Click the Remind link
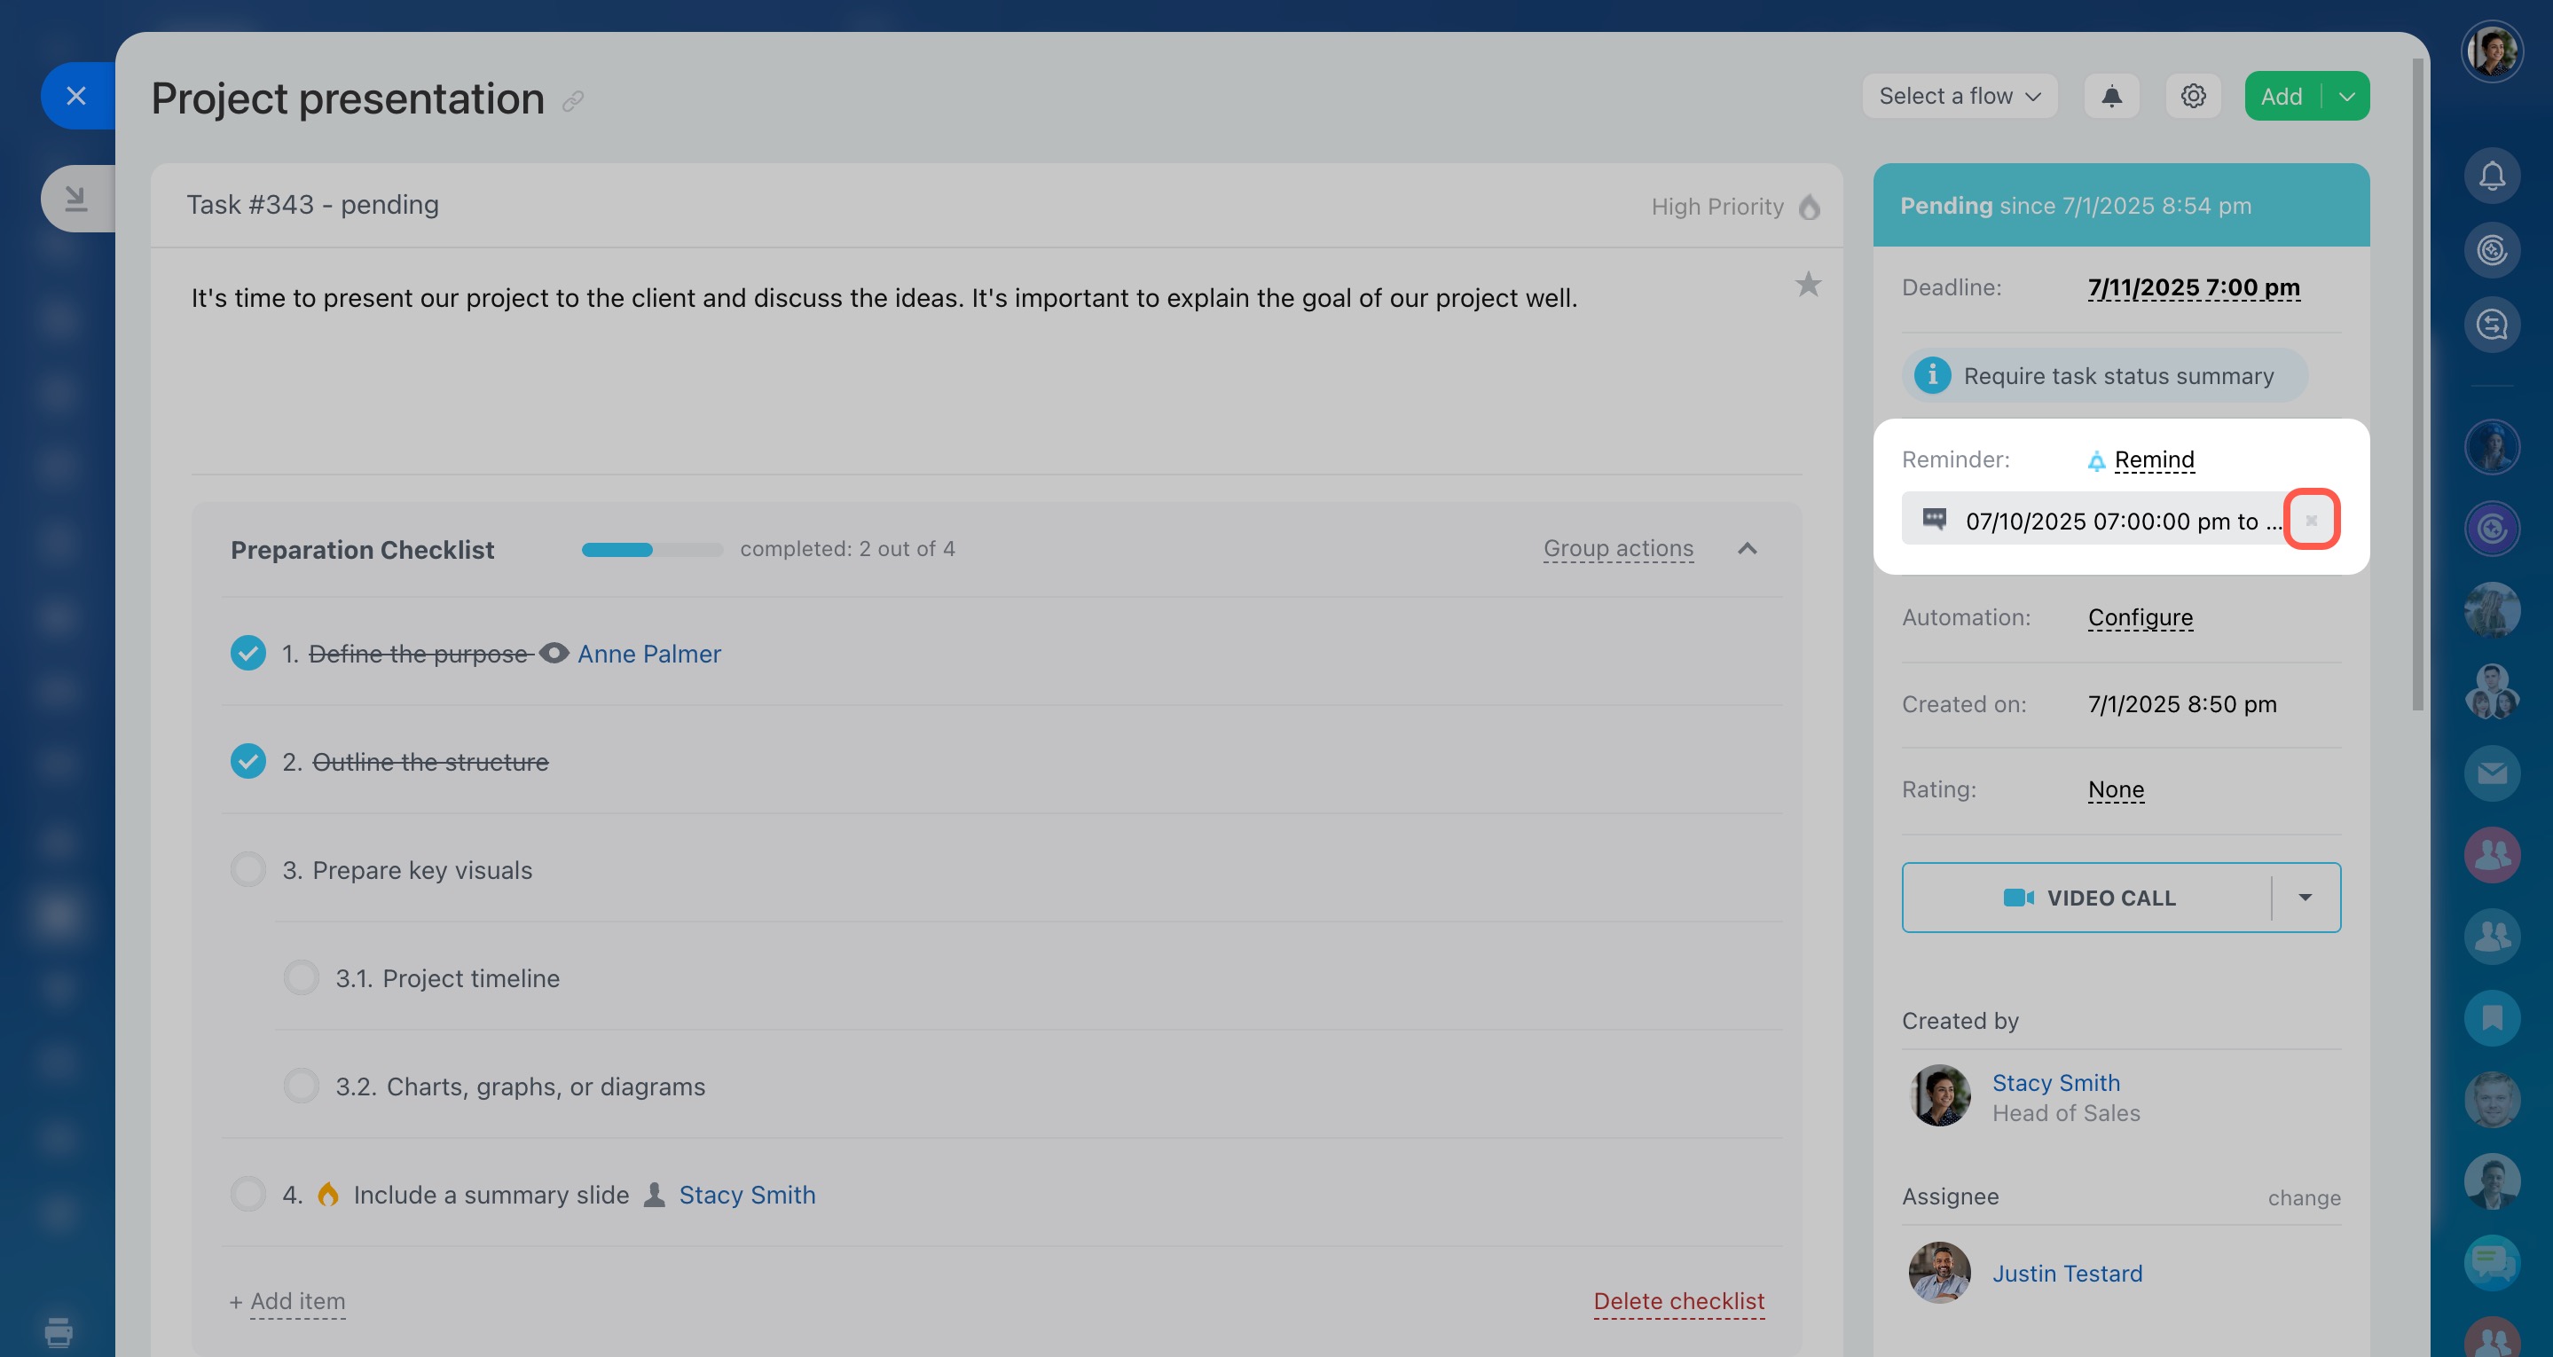Screen dimensions: 2553x1357 click(x=2154, y=460)
